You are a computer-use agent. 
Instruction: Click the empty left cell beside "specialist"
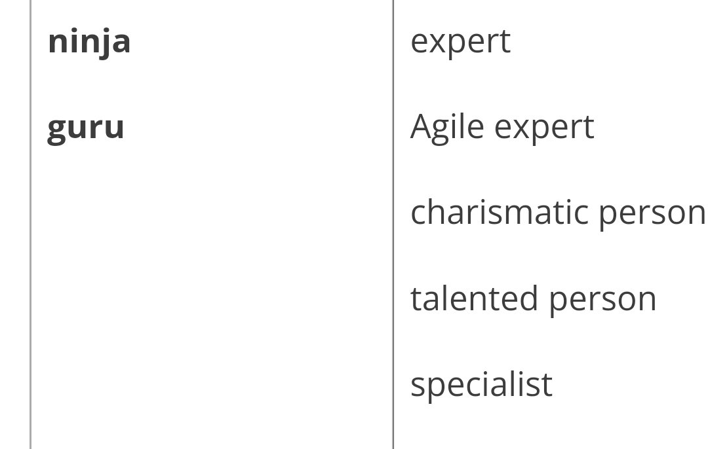click(x=210, y=384)
